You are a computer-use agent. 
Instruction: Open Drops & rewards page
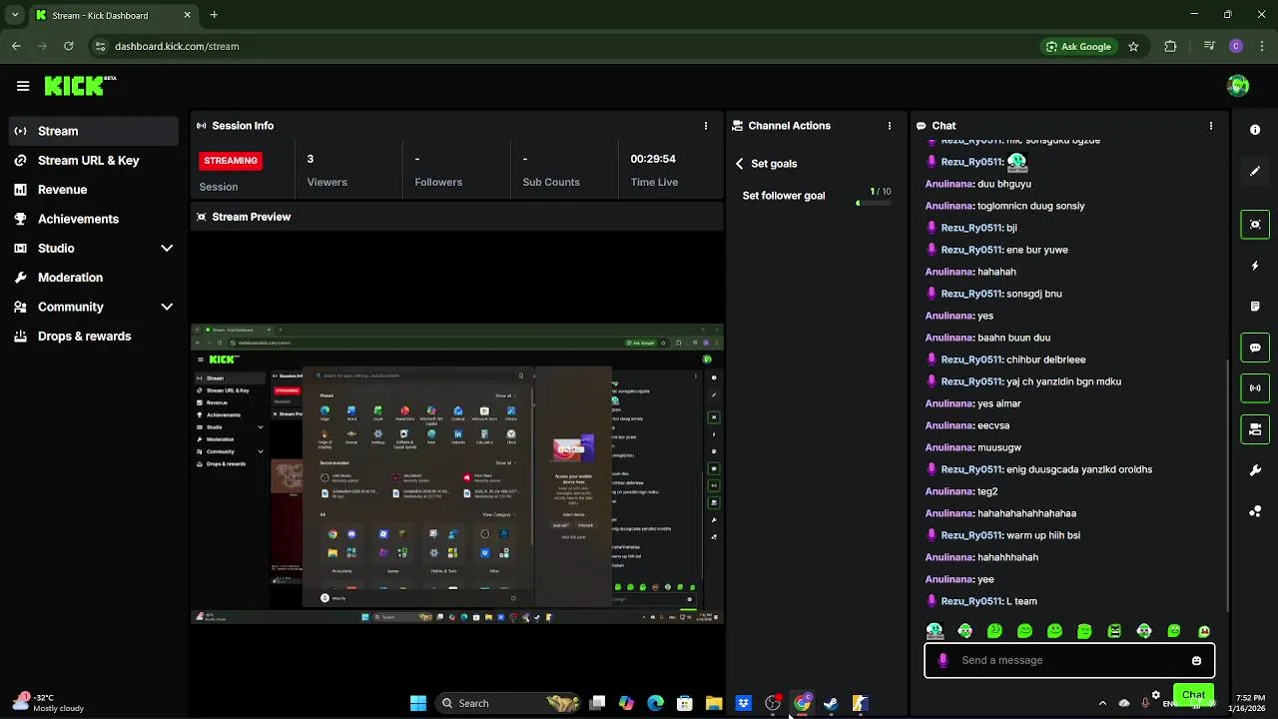point(94,337)
